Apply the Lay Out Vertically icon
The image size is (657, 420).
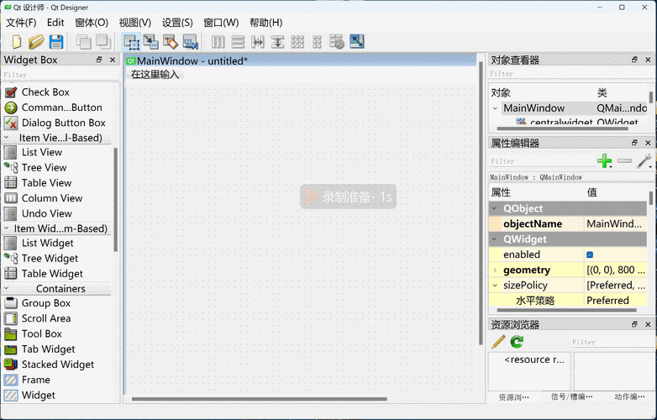point(238,41)
